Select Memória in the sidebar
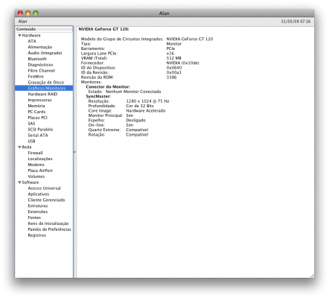Viewport: 329px width, 298px height. tap(36, 106)
